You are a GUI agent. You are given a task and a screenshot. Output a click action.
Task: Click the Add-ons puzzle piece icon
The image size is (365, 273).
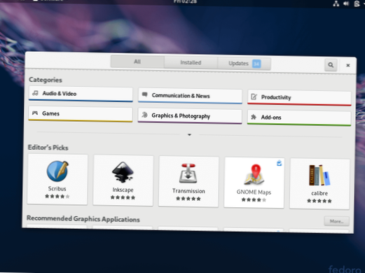[254, 117]
